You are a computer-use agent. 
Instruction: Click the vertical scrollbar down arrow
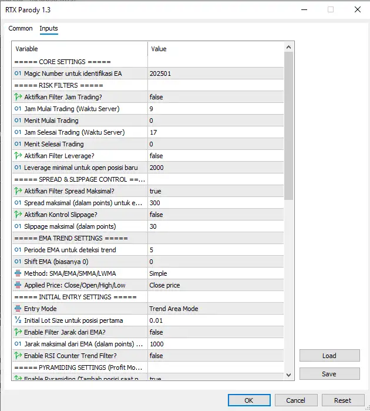[289, 375]
